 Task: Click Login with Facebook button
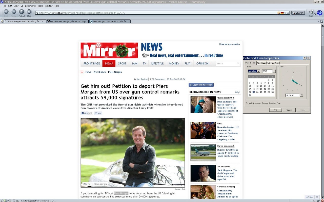click(x=201, y=85)
